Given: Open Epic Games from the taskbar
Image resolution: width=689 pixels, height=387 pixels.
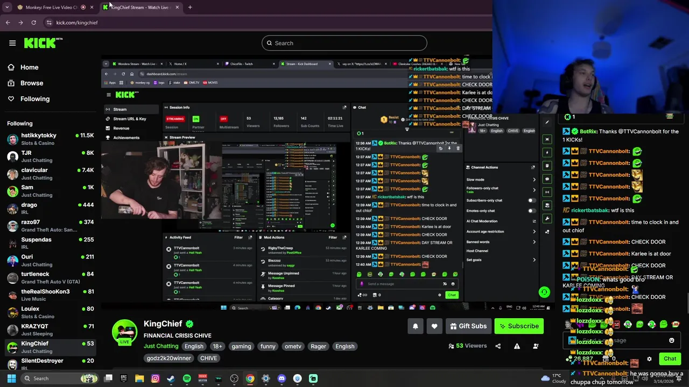Looking at the screenshot, I should 124,378.
